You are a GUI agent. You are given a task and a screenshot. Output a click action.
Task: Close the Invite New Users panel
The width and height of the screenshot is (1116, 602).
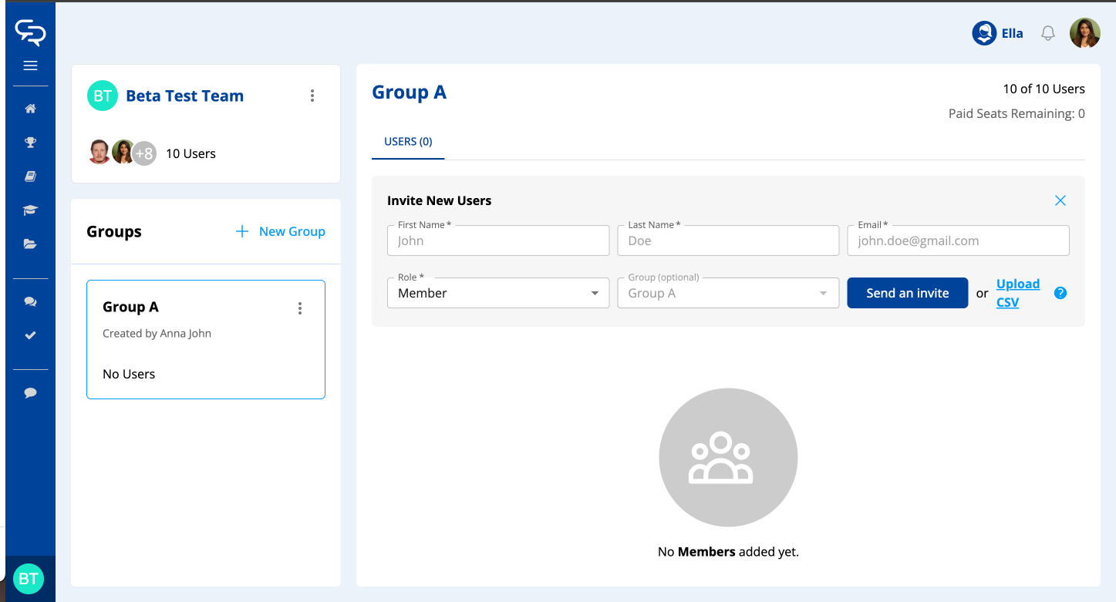[x=1060, y=200]
